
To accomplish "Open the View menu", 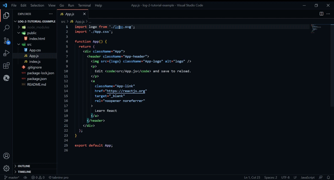I will tap(52, 5).
